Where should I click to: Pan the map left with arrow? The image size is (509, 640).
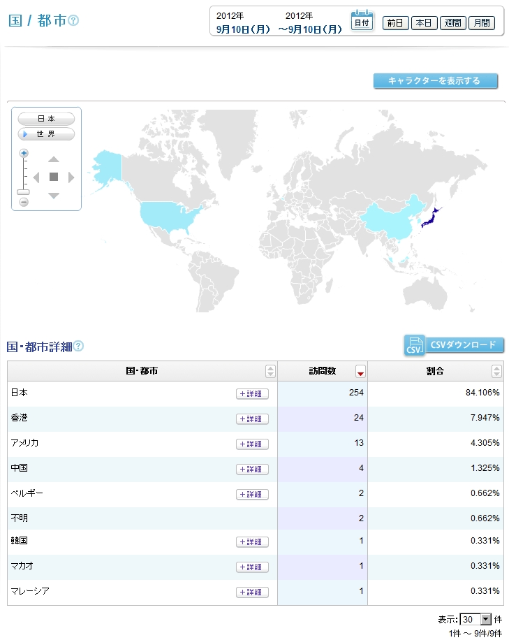[x=36, y=177]
